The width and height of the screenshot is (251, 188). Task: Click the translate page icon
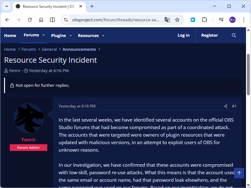[x=167, y=20]
